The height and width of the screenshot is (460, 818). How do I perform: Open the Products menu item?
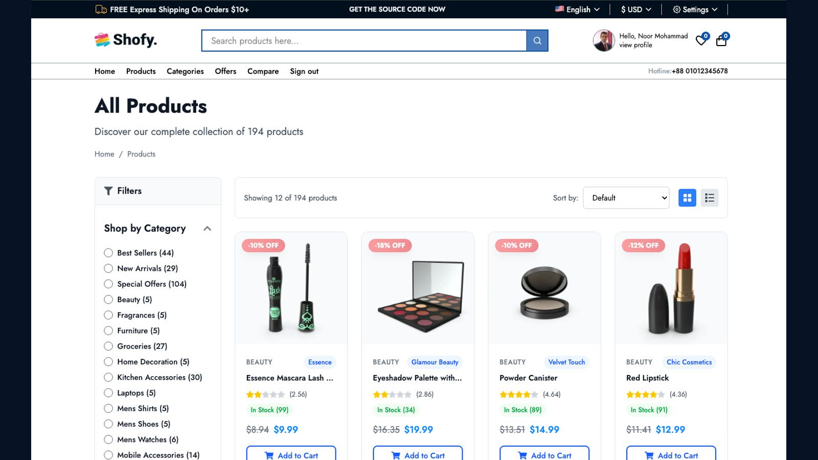(x=141, y=71)
